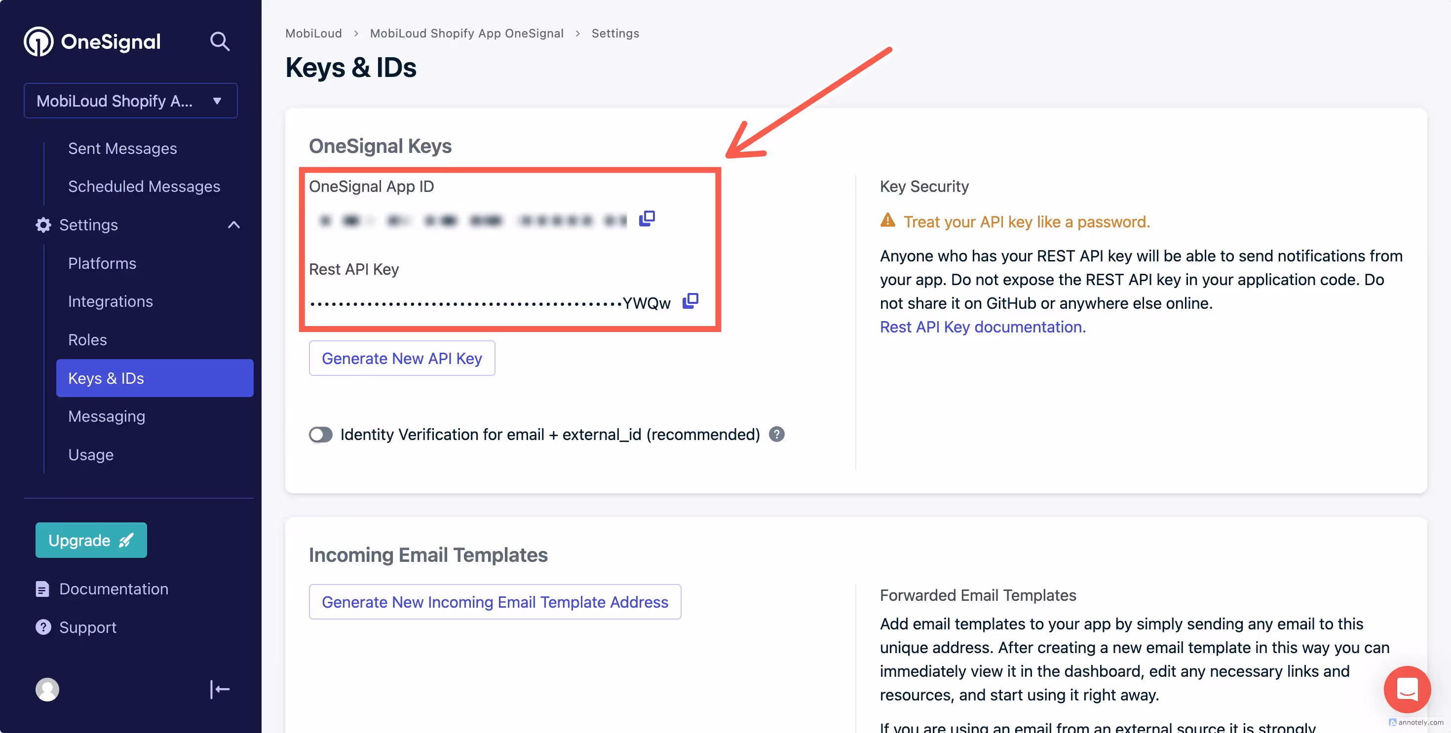1451x733 pixels.
Task: Open Rest API Key documentation link
Action: [982, 327]
